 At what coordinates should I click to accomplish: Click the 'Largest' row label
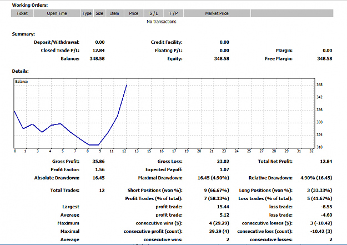[71, 207]
